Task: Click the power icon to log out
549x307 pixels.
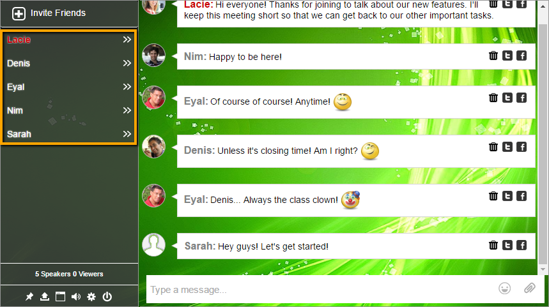Action: pos(107,297)
